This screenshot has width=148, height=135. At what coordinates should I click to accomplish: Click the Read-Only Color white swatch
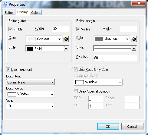(80, 82)
